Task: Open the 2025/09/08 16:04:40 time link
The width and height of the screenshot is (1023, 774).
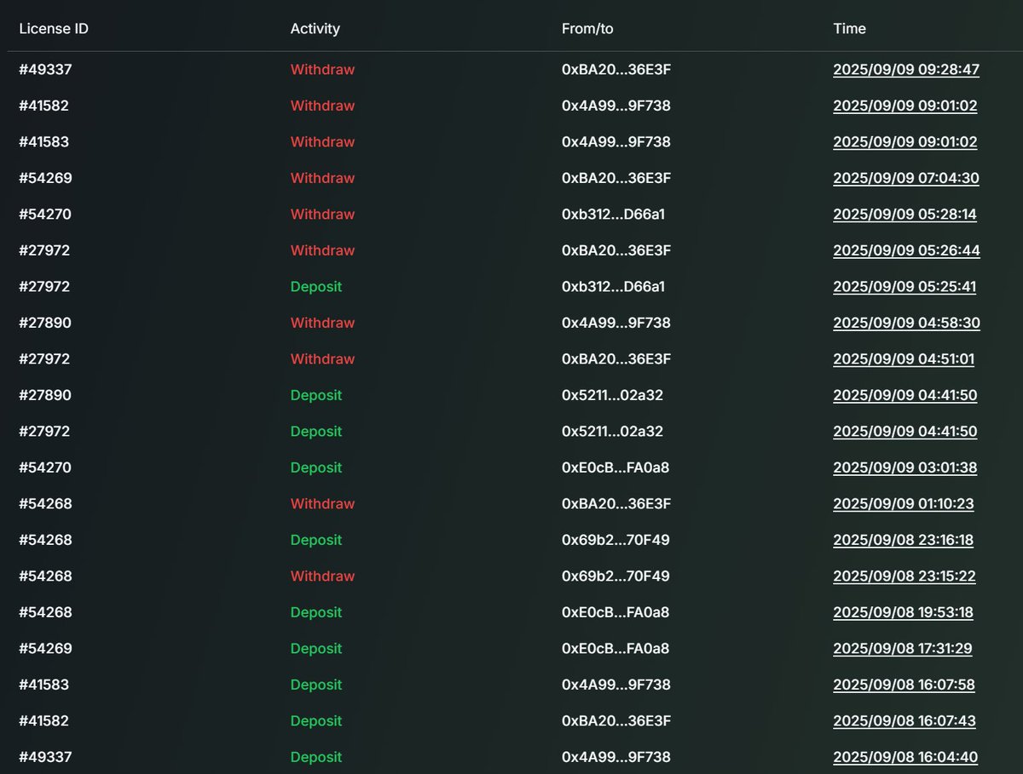Action: click(905, 757)
